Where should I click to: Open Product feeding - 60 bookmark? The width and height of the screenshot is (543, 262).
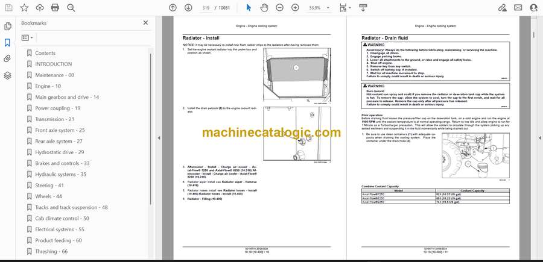58,240
